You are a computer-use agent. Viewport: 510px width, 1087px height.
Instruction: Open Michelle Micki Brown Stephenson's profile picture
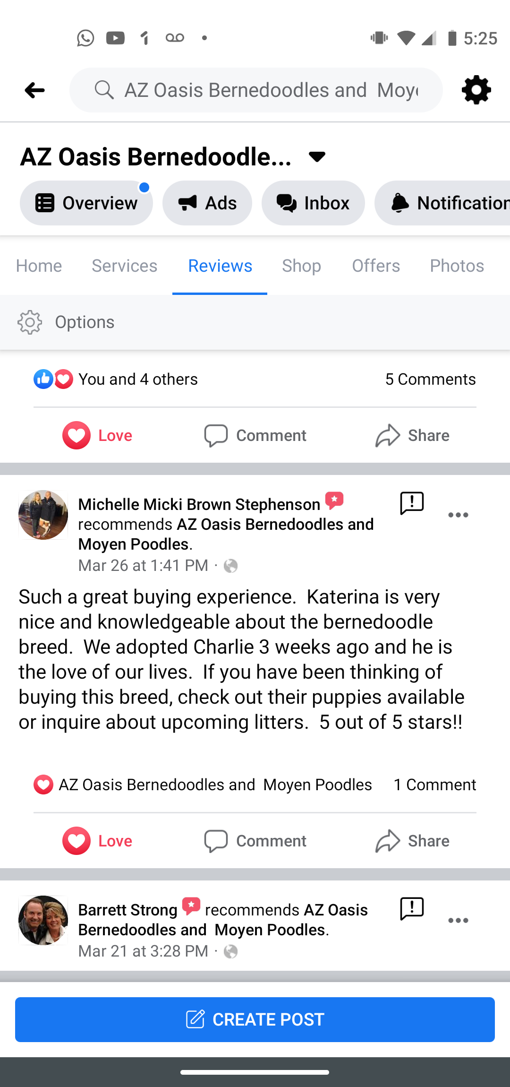43,515
